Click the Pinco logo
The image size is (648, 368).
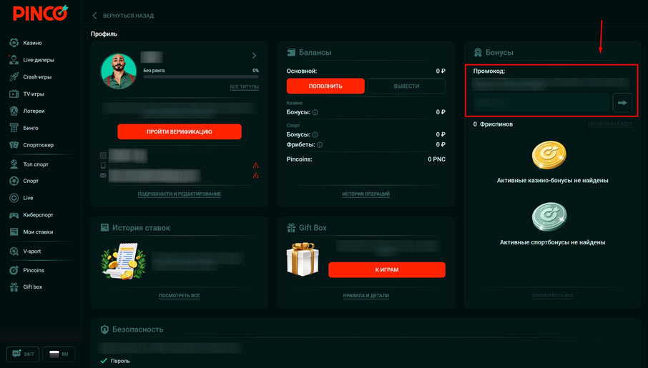point(40,13)
